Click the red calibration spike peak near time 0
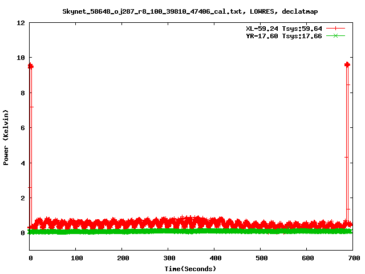The width and height of the screenshot is (365, 274). tap(30, 66)
